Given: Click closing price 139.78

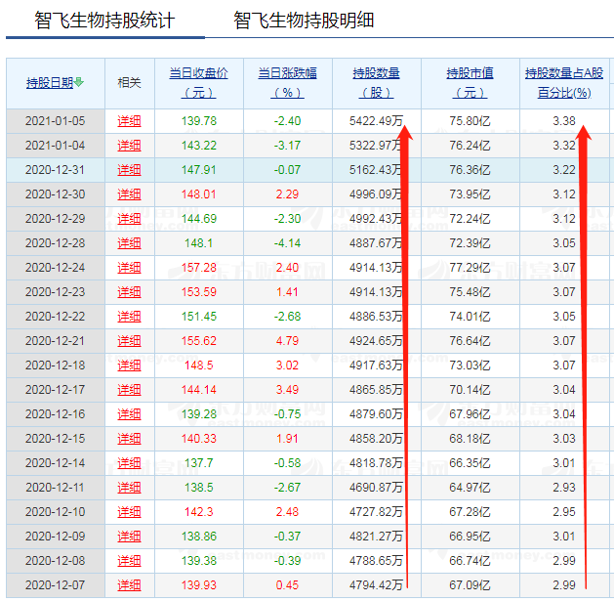Looking at the screenshot, I should [199, 121].
